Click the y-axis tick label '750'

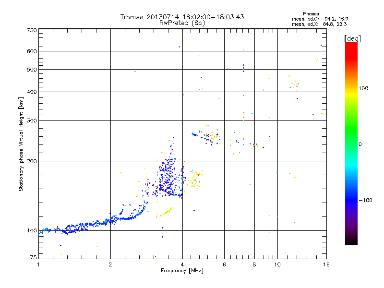coord(32,30)
